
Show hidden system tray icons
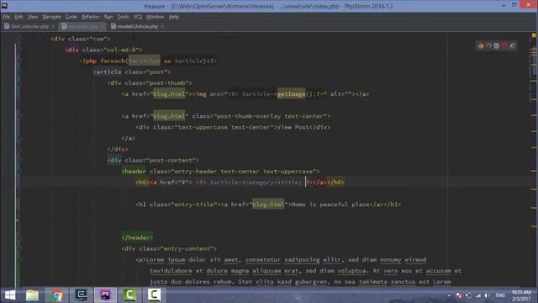pyautogui.click(x=449, y=295)
